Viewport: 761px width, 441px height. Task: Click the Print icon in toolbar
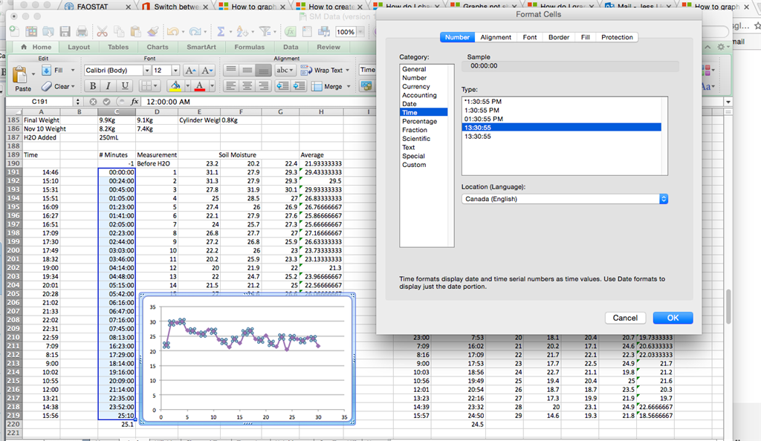(82, 32)
